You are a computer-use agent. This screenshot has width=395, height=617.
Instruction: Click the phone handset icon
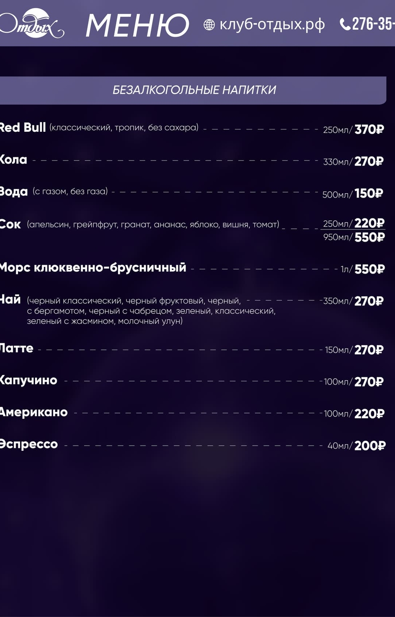tap(345, 24)
